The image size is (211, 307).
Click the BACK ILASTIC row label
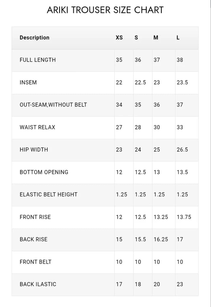pyautogui.click(x=38, y=284)
